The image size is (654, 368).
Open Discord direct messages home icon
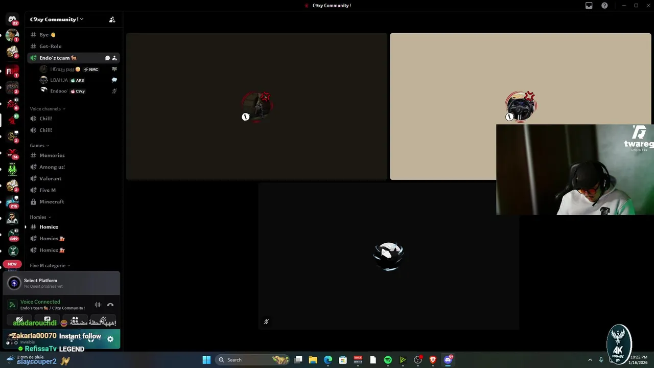(x=12, y=19)
